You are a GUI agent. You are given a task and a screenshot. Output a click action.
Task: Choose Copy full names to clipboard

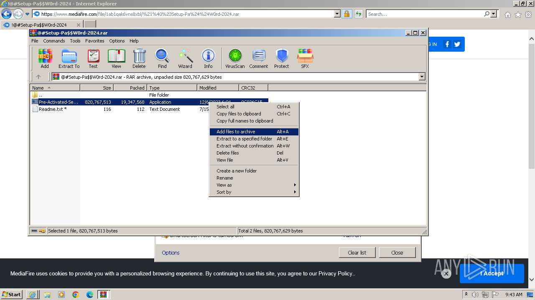(x=254, y=121)
